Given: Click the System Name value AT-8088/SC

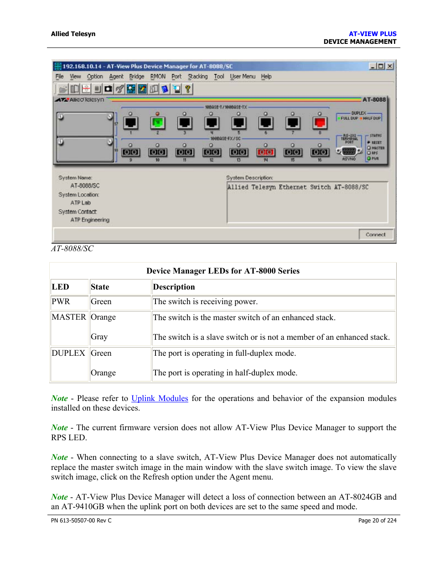Looking at the screenshot, I should pyautogui.click(x=85, y=186).
